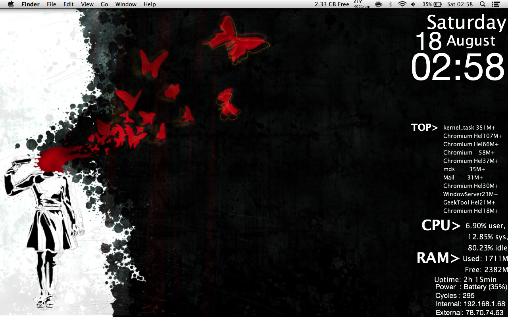Open the Notification Center list icon
Image resolution: width=508 pixels, height=317 pixels.
pos(495,4)
